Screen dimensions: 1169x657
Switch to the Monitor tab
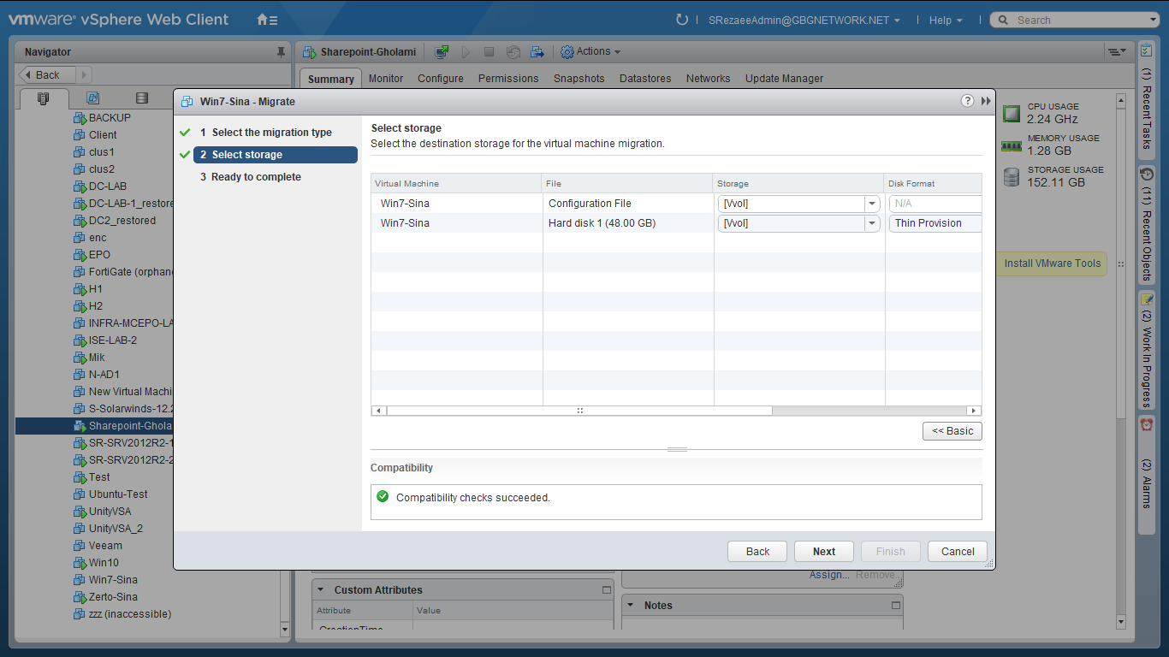click(386, 79)
